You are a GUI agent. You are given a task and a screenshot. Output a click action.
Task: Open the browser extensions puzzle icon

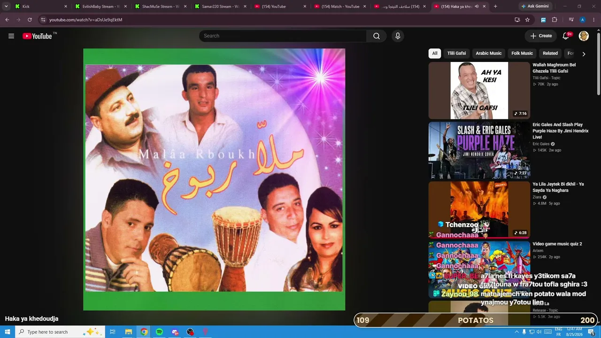555,20
